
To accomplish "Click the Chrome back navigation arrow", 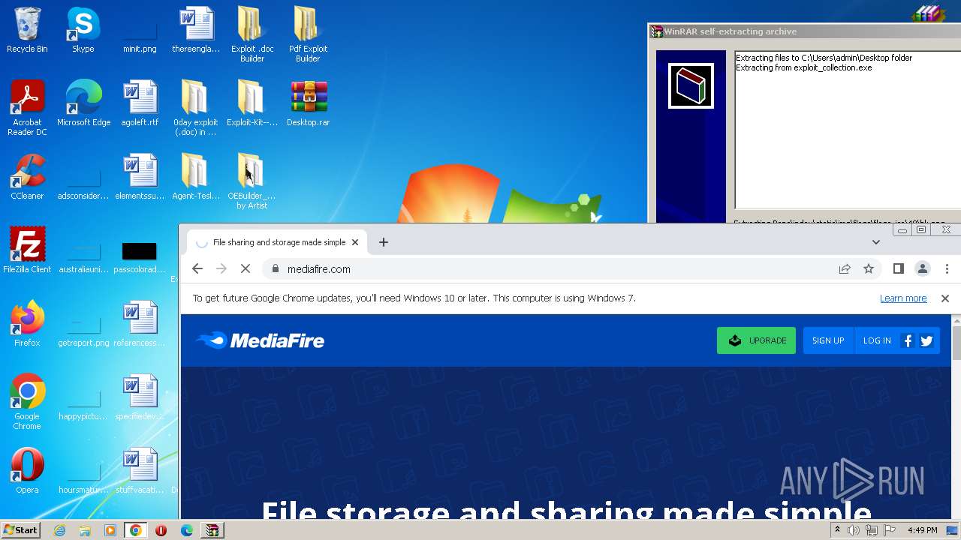I will pyautogui.click(x=197, y=268).
